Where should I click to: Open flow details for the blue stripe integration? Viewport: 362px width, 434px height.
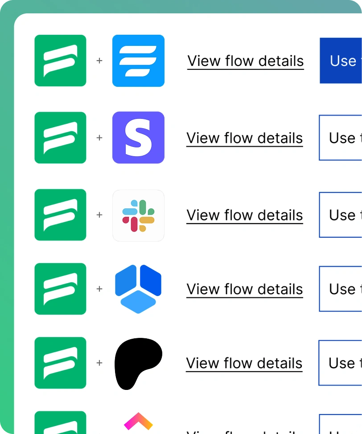point(245,61)
